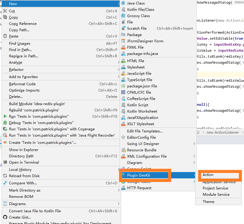The image size is (244, 224).
Task: Choose Optimize Imports menu entry
Action: pyautogui.click(x=61, y=90)
